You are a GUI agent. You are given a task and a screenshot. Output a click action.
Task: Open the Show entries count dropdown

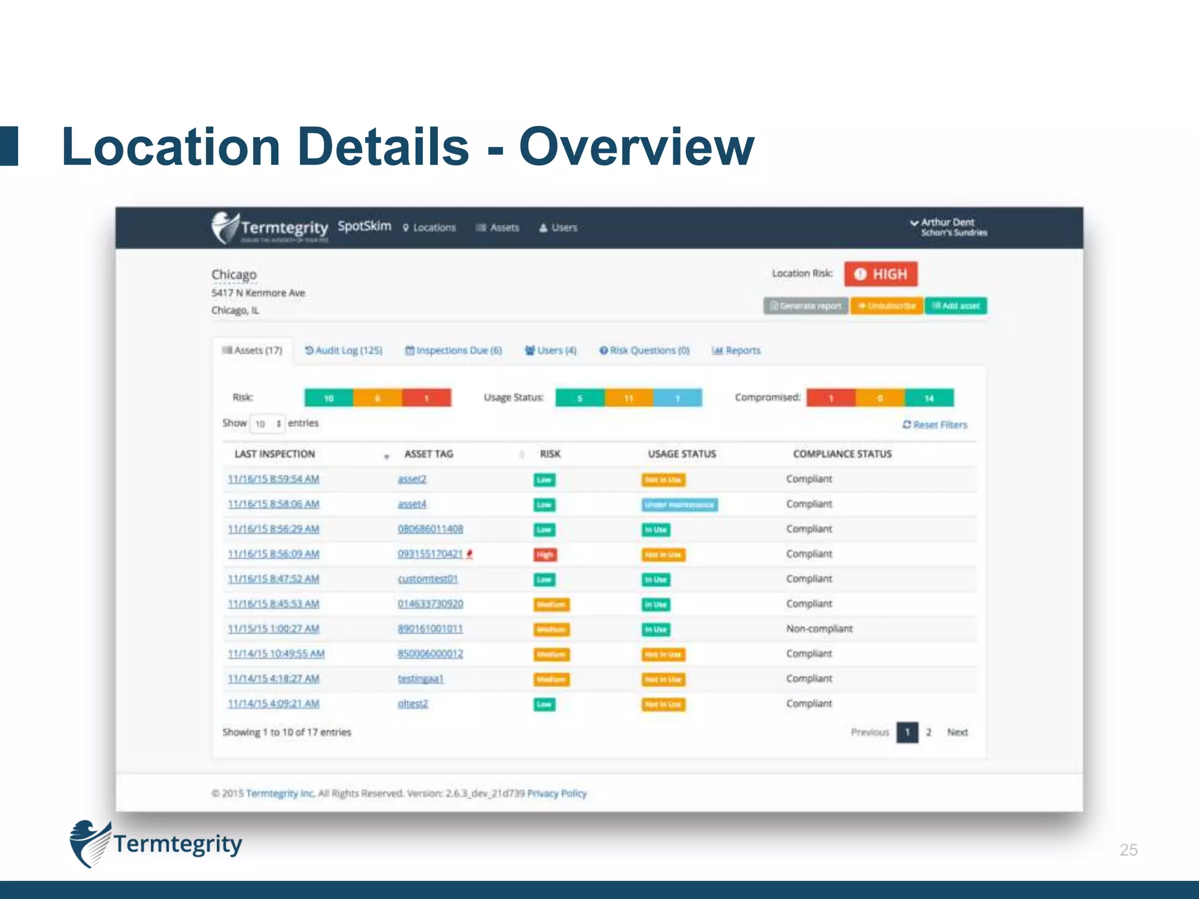tap(268, 423)
